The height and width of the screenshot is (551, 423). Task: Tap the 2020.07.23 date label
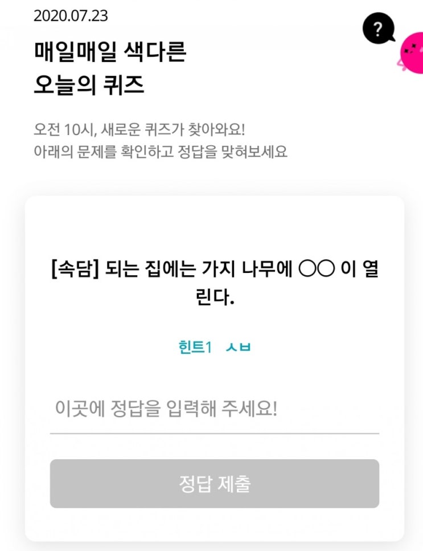71,16
